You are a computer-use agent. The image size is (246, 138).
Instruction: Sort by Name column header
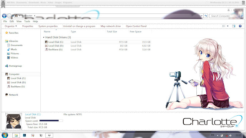47,31
